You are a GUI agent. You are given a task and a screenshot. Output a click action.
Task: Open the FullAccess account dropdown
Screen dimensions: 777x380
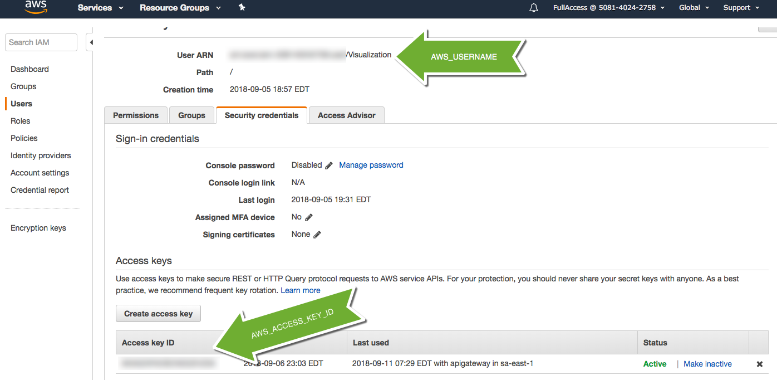pos(609,8)
